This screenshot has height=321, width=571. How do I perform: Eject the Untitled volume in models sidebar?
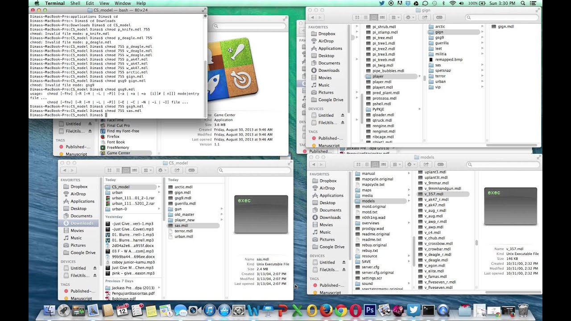pos(343,262)
